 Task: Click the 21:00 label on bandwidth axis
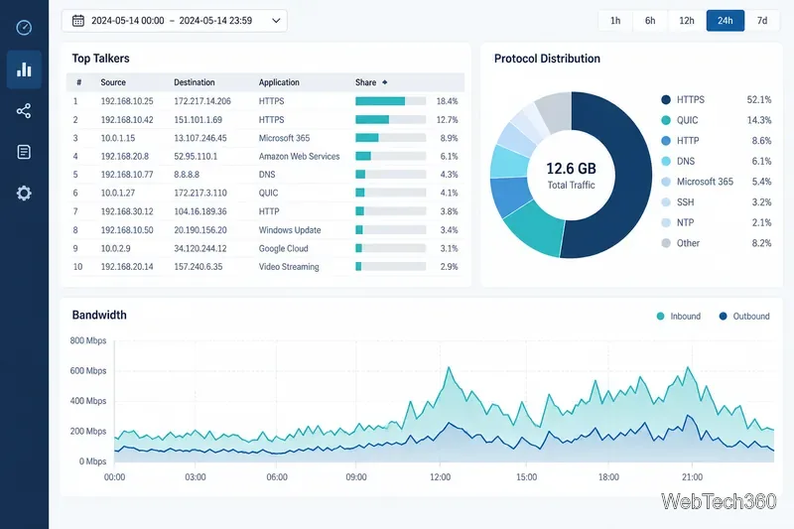[x=692, y=476]
